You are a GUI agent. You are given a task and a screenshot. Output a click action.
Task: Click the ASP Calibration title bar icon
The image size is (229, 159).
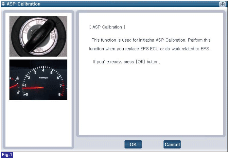[x=3, y=4]
